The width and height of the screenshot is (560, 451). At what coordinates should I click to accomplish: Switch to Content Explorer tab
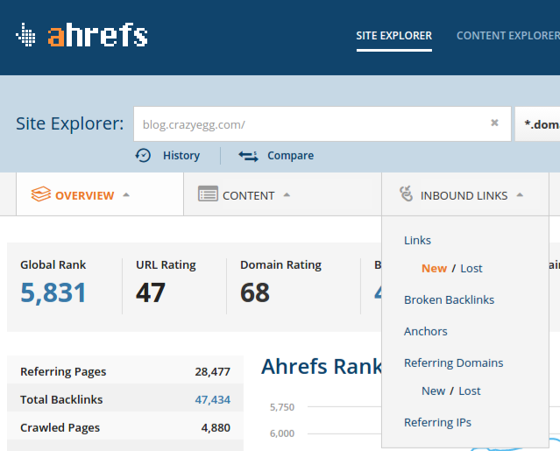pyautogui.click(x=508, y=36)
